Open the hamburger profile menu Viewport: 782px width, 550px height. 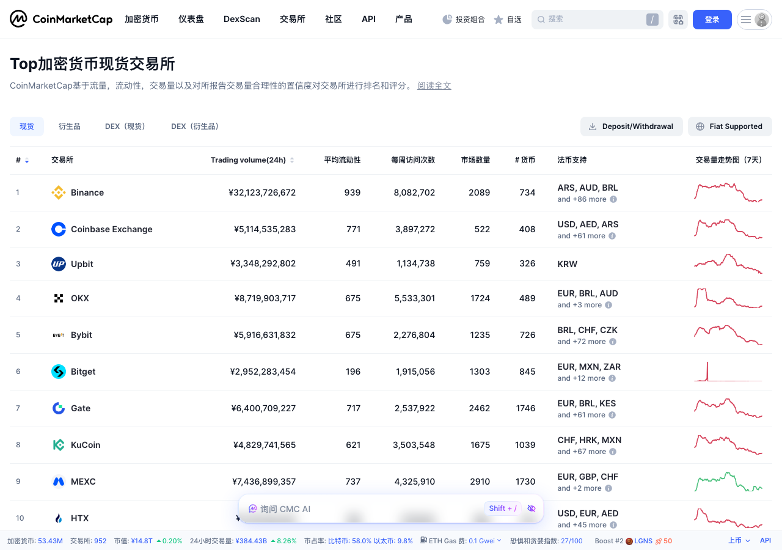[755, 20]
